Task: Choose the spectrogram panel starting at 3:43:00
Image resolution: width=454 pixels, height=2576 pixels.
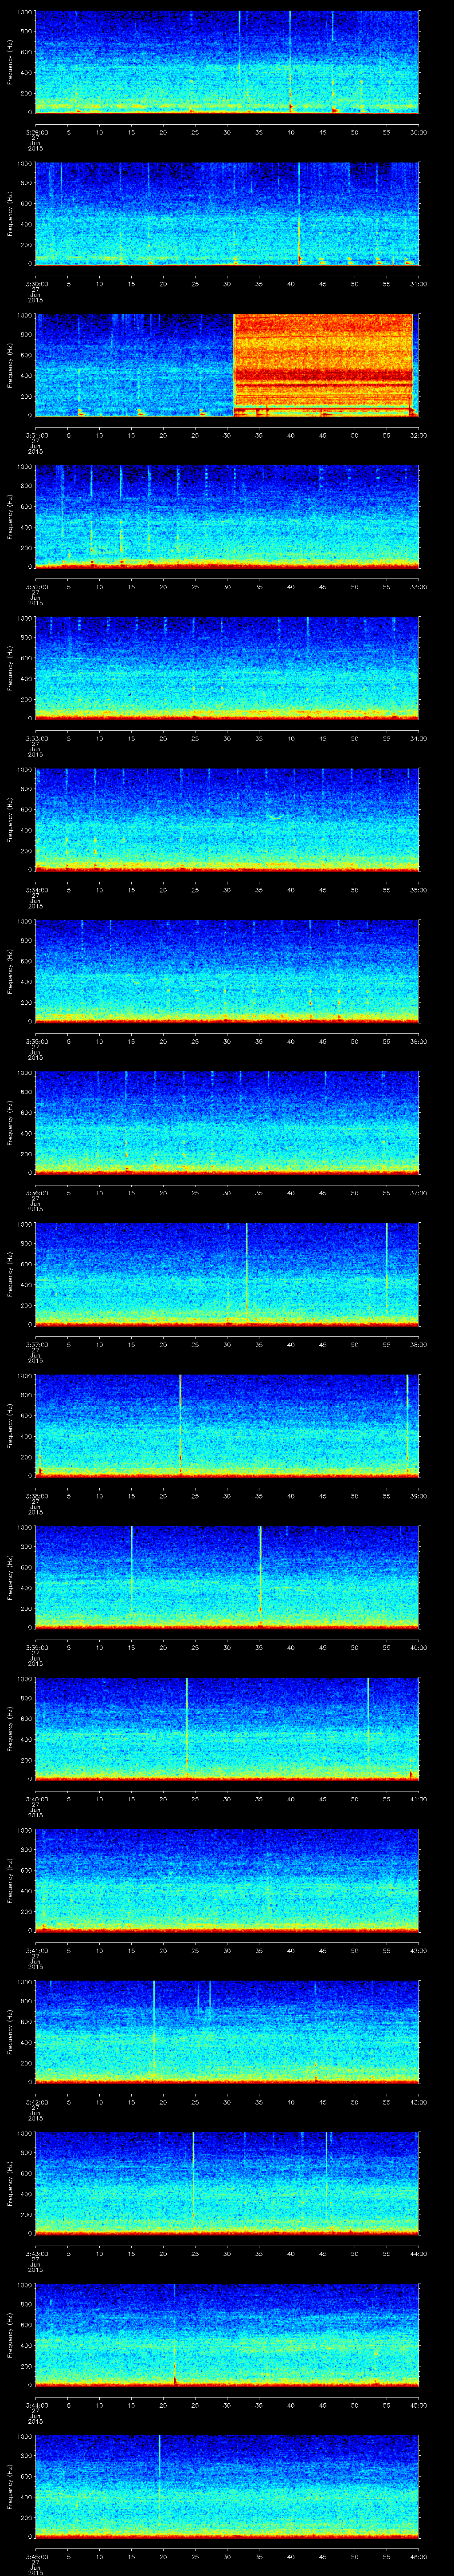Action: click(227, 2183)
